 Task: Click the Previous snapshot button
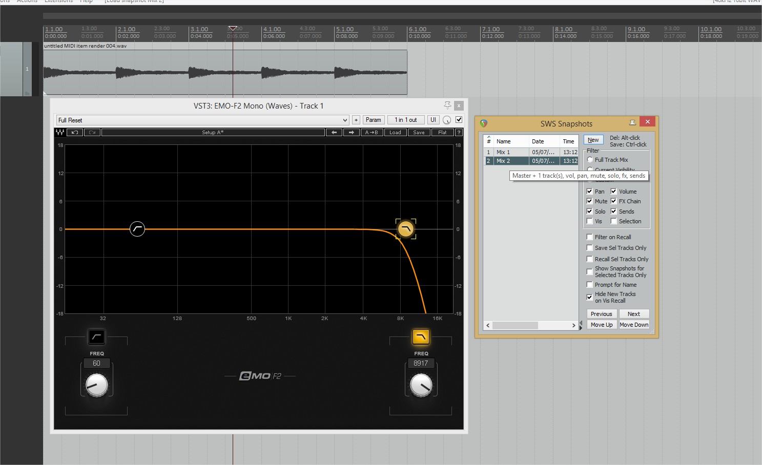(602, 314)
